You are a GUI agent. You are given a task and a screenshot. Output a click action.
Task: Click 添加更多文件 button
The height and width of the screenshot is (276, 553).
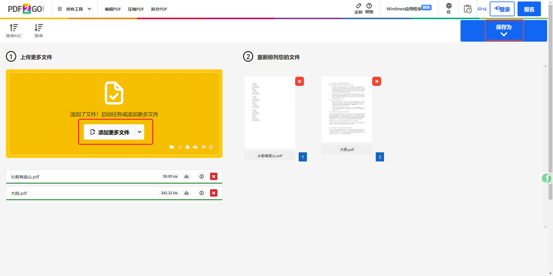(x=109, y=132)
